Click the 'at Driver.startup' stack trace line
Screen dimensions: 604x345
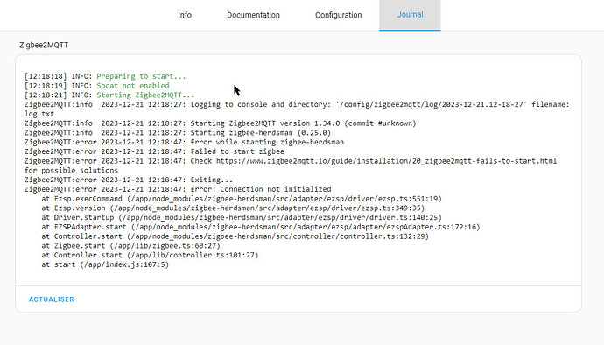[x=242, y=217]
